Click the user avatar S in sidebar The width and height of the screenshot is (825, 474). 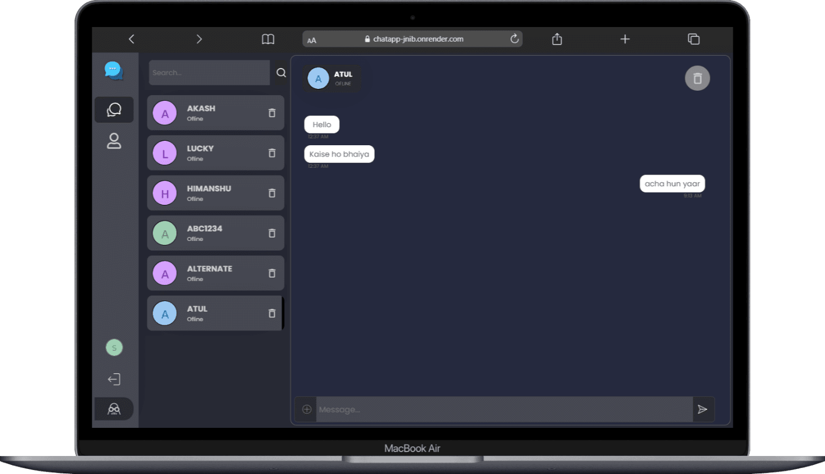click(114, 348)
